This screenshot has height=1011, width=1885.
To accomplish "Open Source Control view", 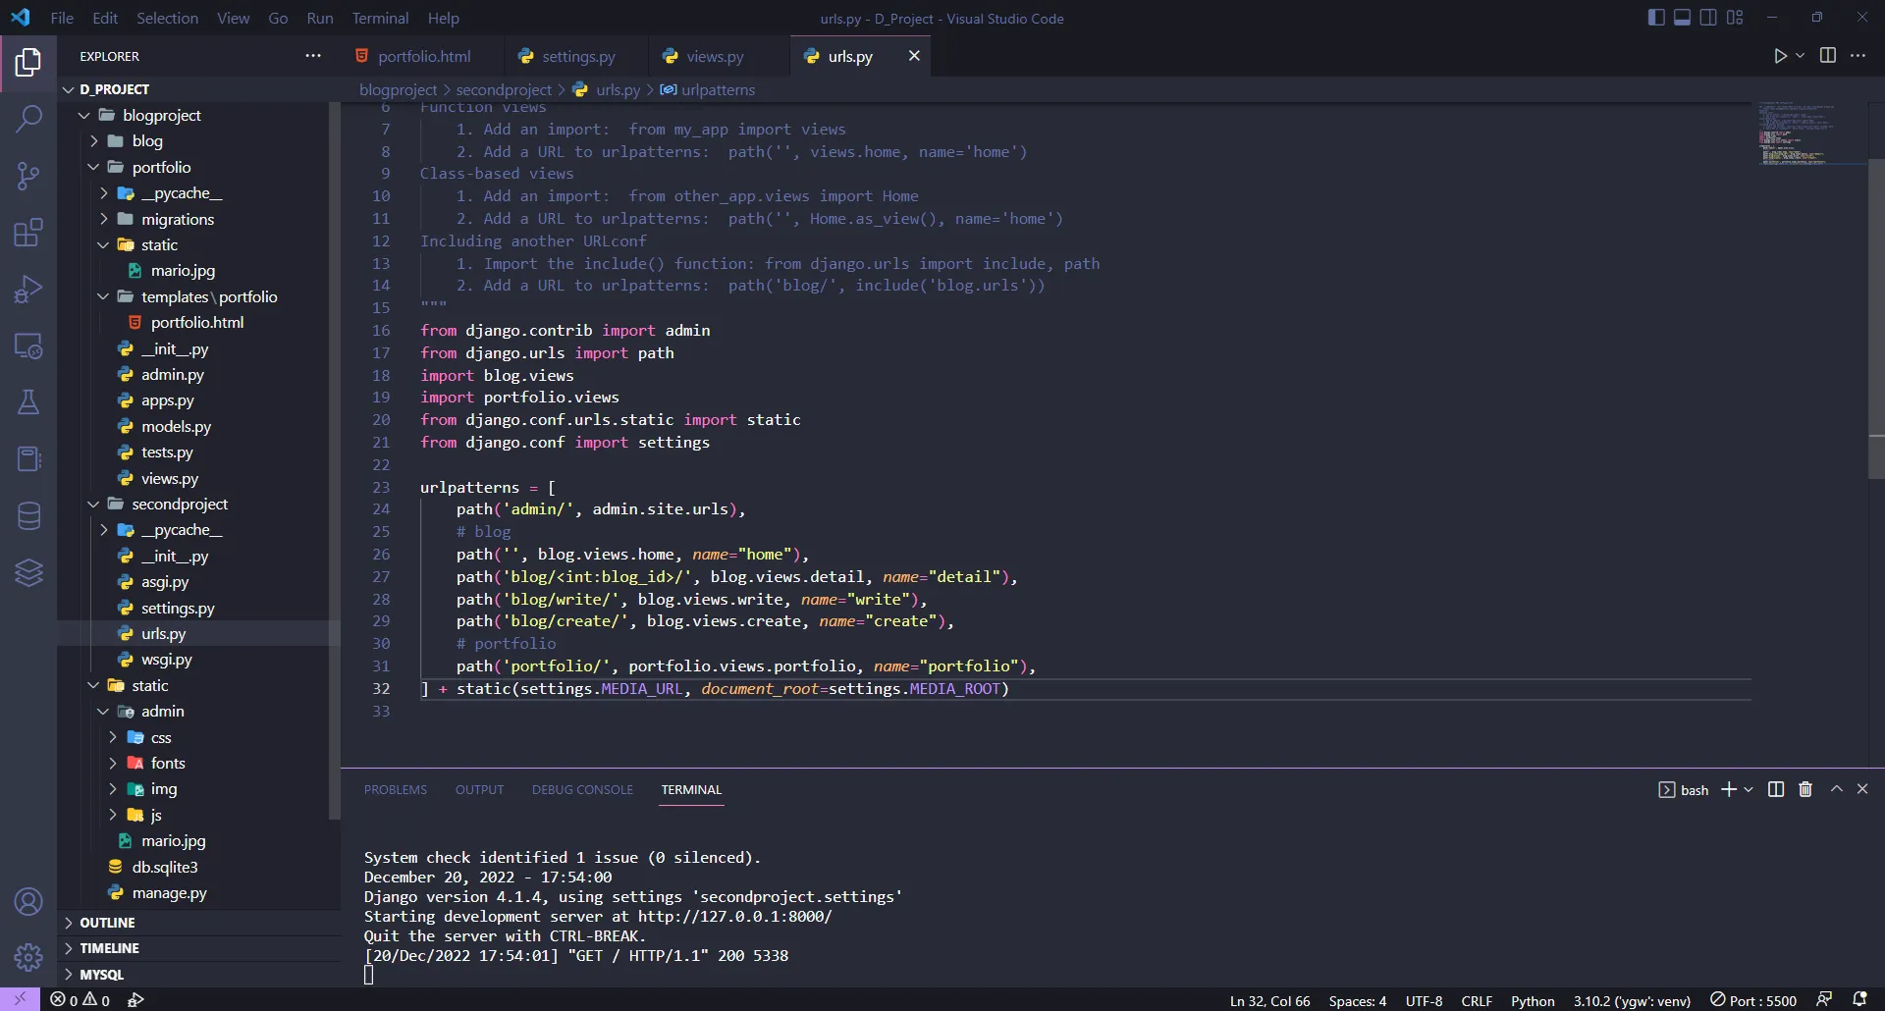I will pyautogui.click(x=28, y=177).
